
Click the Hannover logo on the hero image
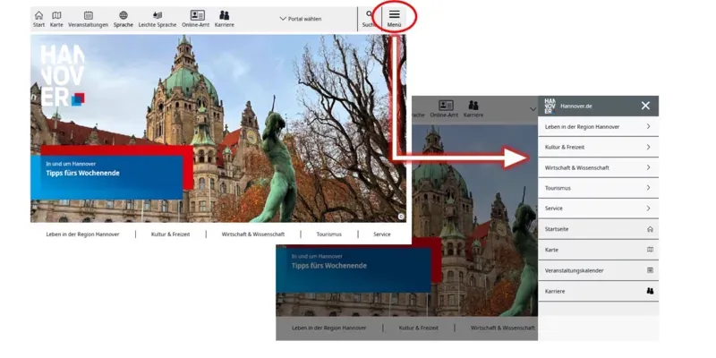62,75
